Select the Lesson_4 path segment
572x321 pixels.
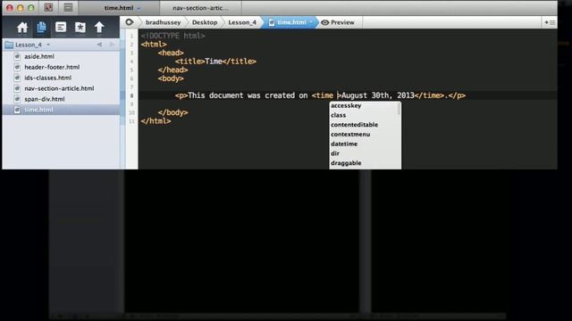click(x=242, y=22)
